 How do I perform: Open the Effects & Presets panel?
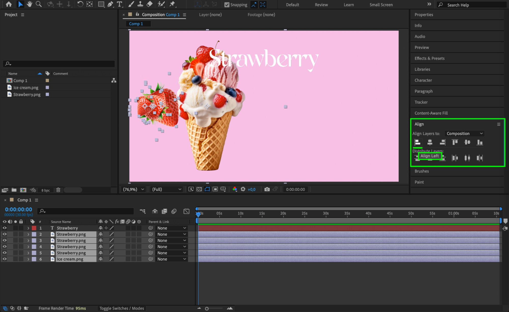click(x=429, y=58)
